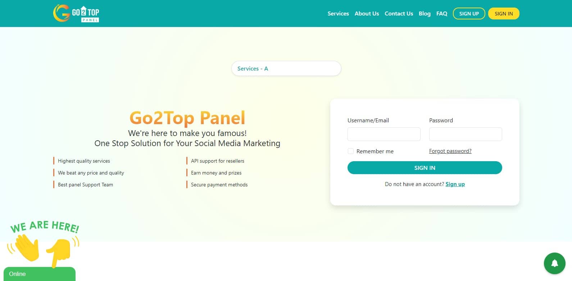
Task: Go to About Us page
Action: pyautogui.click(x=367, y=14)
